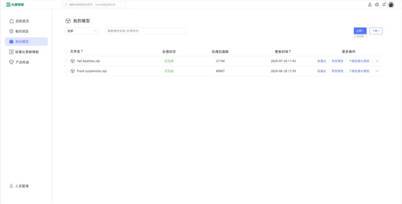
Task: Open the 全部 filter dropdown
Action: [x=82, y=31]
